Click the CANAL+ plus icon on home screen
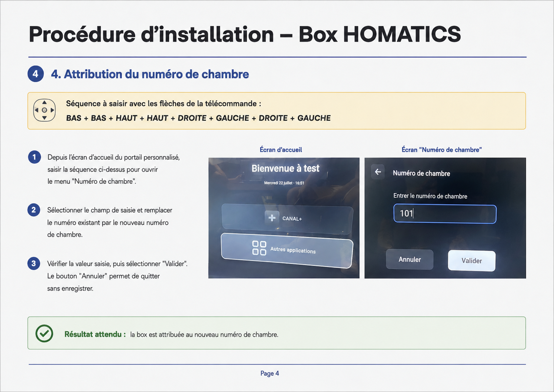 pos(272,218)
